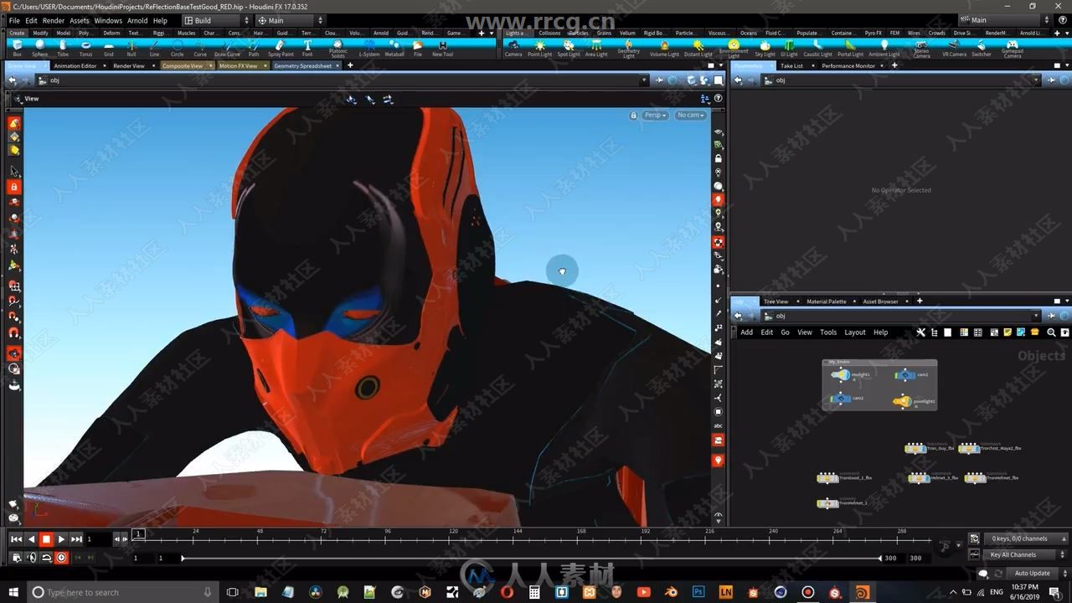Select the Tron_Guy_fbx node
This screenshot has height=603, width=1072.
click(915, 448)
